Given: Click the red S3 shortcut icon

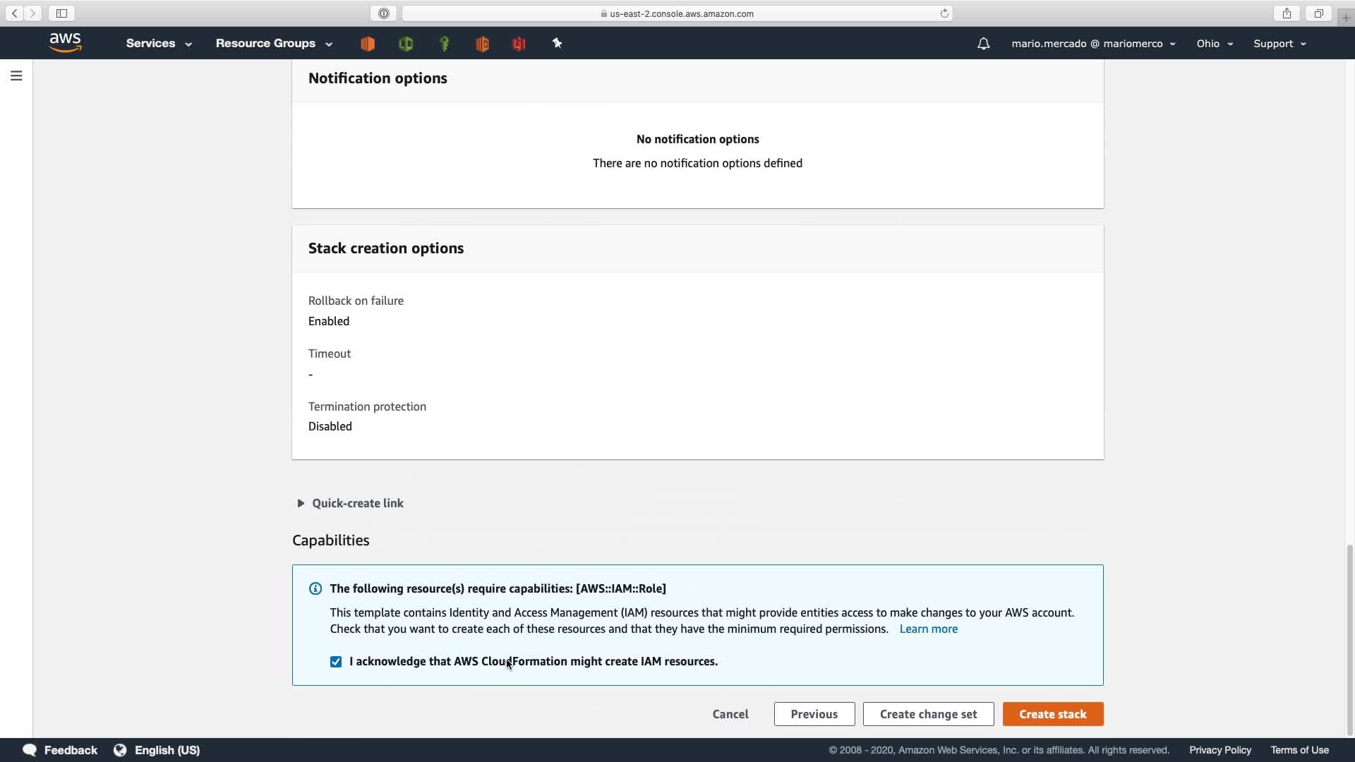Looking at the screenshot, I should click(x=519, y=44).
